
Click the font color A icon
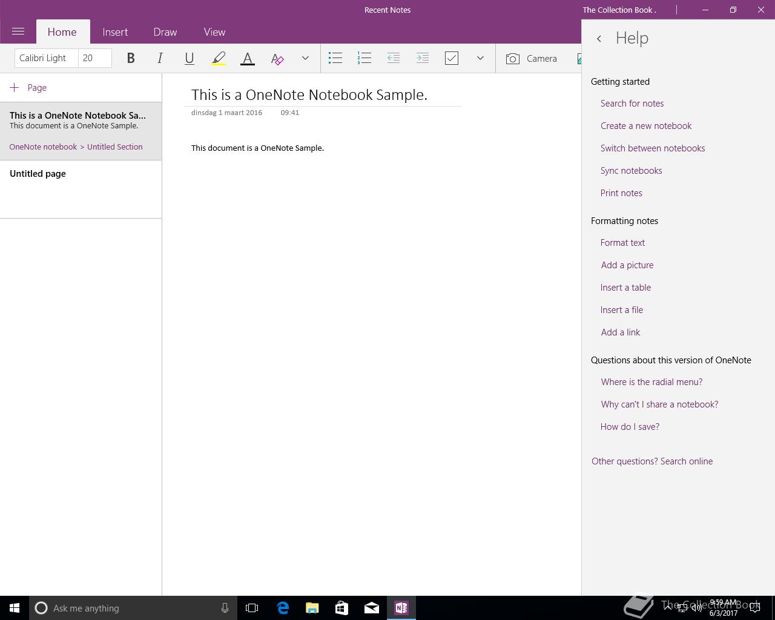pyautogui.click(x=248, y=58)
